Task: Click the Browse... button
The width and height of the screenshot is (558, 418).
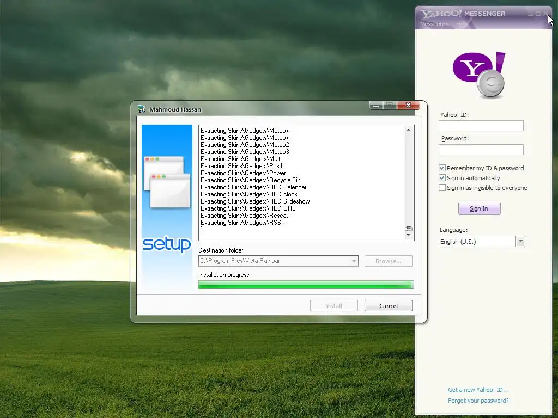Action: [x=388, y=261]
